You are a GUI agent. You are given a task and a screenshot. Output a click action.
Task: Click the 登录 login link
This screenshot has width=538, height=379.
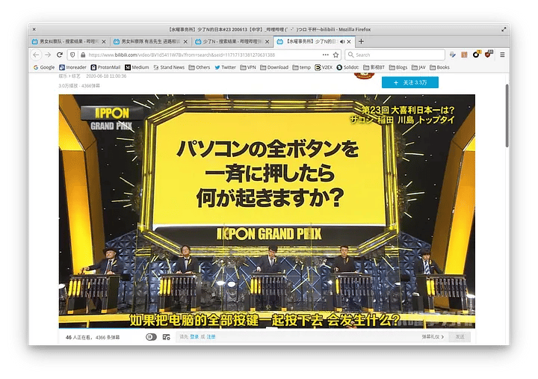[194, 337]
